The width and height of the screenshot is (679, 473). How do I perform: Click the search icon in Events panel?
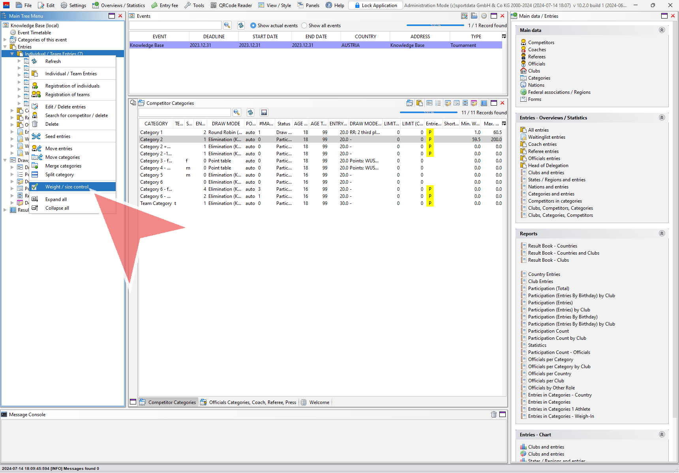(x=227, y=25)
